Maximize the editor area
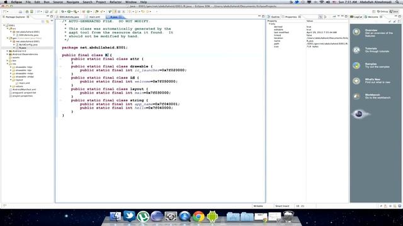The image size is (403, 226). [x=263, y=16]
